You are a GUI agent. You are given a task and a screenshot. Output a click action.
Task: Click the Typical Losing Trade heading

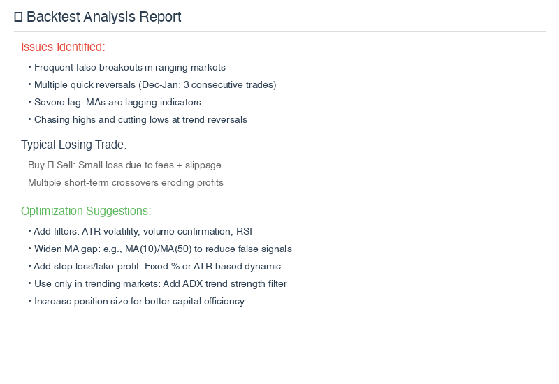[x=73, y=145]
